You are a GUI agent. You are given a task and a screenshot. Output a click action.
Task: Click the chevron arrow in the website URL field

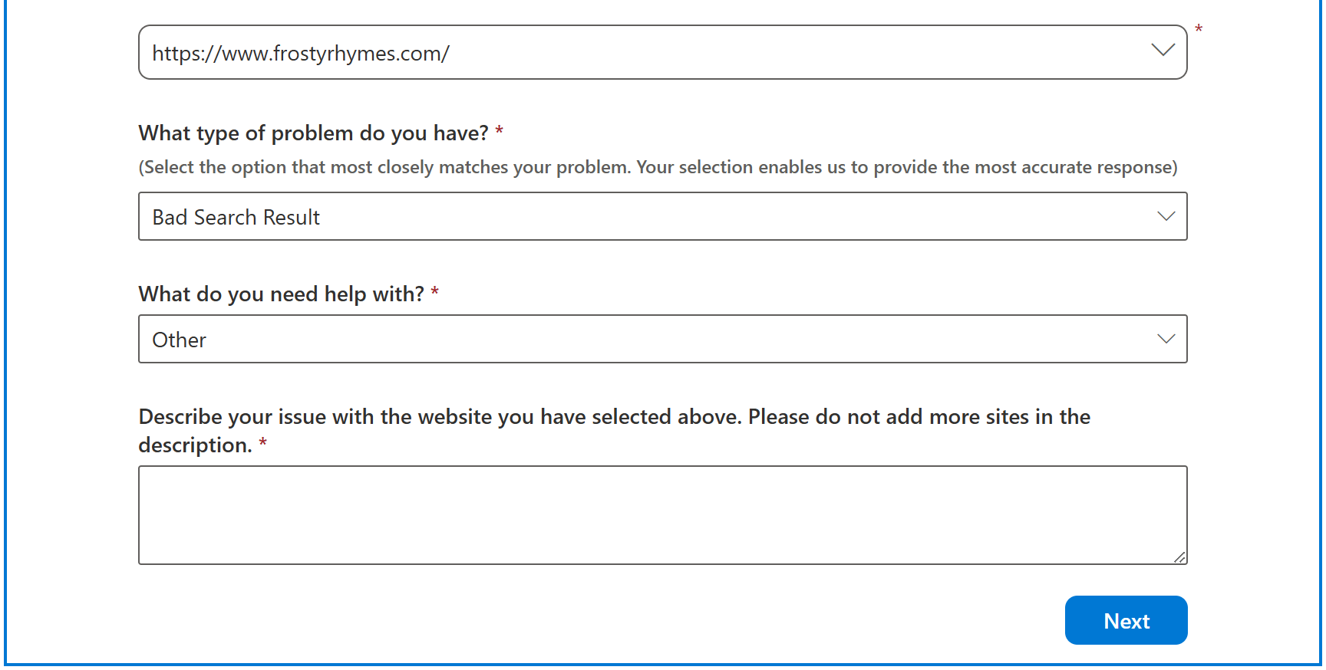(1163, 51)
